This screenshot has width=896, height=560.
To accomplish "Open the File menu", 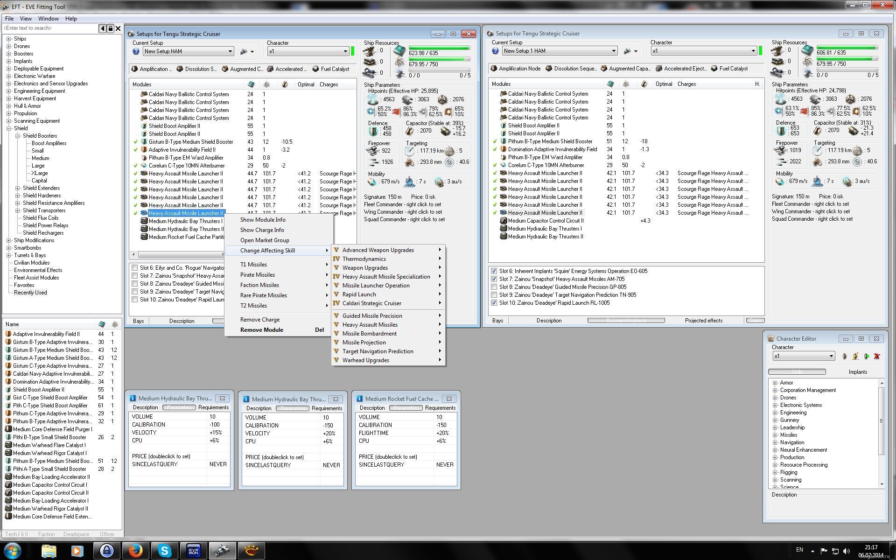I will point(9,19).
